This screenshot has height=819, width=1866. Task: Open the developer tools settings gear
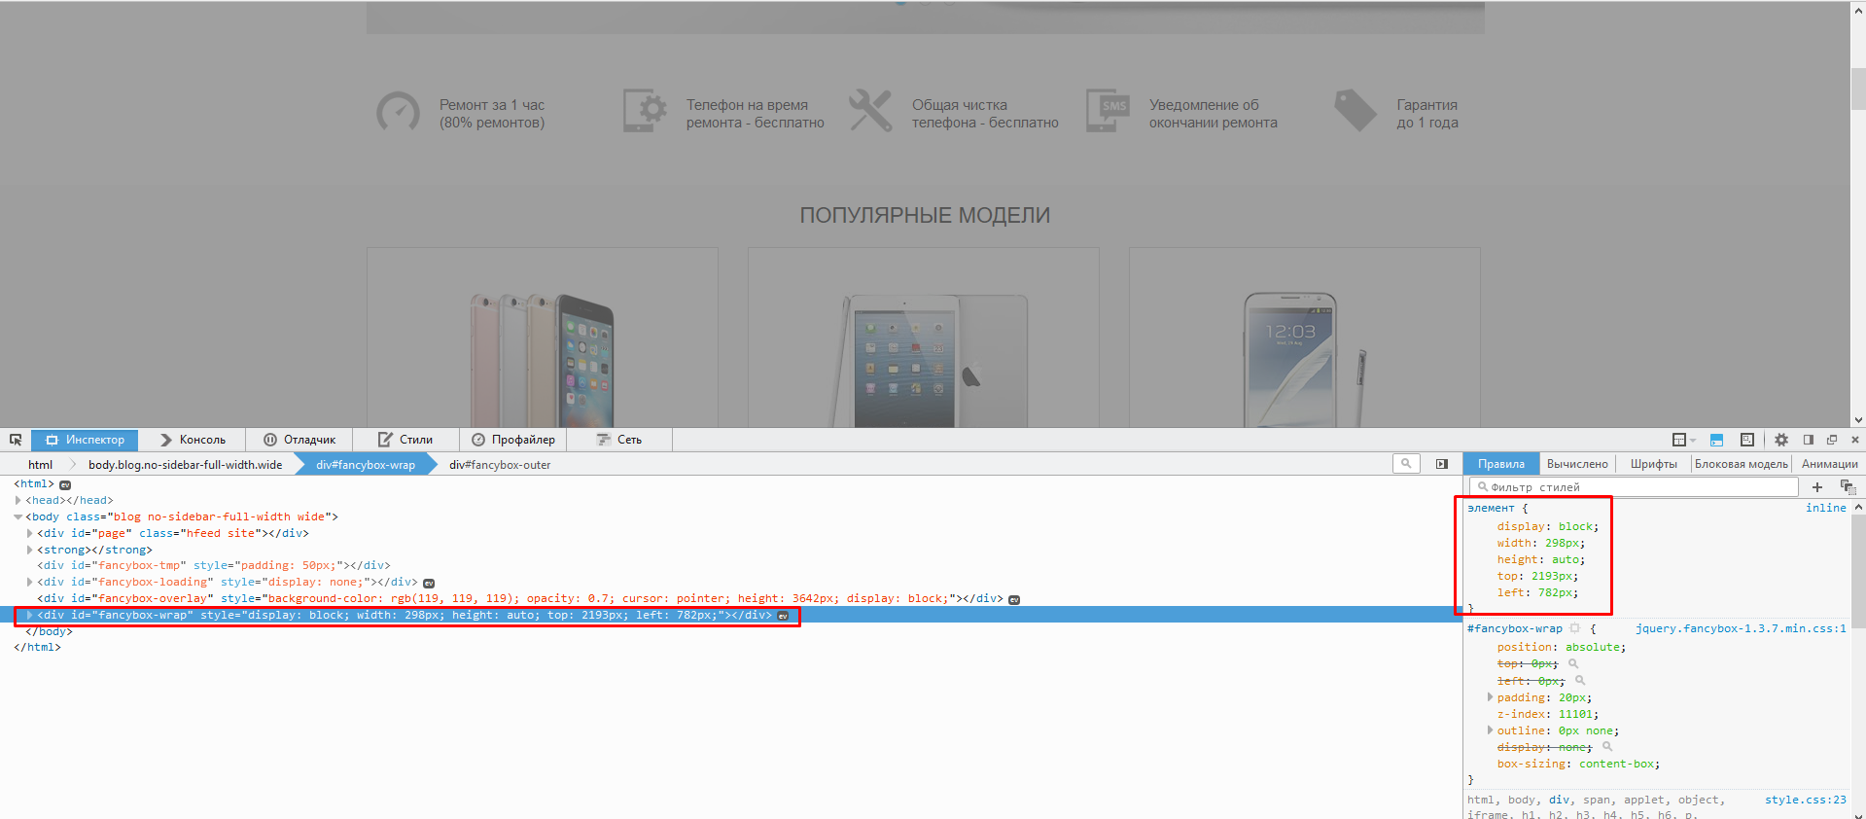[x=1781, y=440]
